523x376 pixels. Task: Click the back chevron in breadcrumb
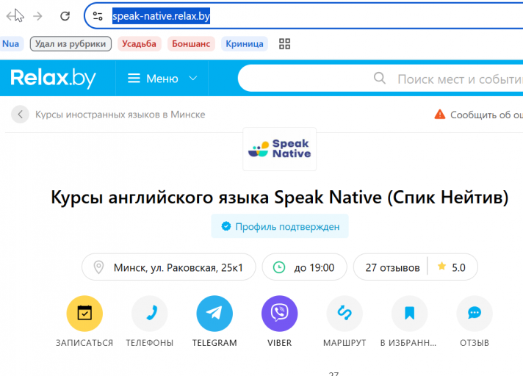click(20, 115)
